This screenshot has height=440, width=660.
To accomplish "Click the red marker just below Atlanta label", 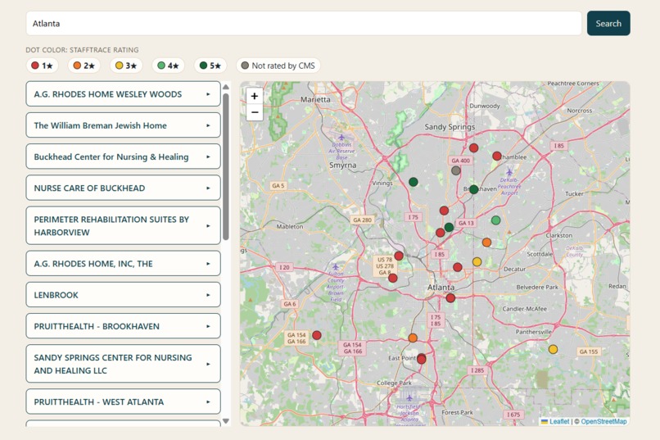I will click(x=450, y=298).
